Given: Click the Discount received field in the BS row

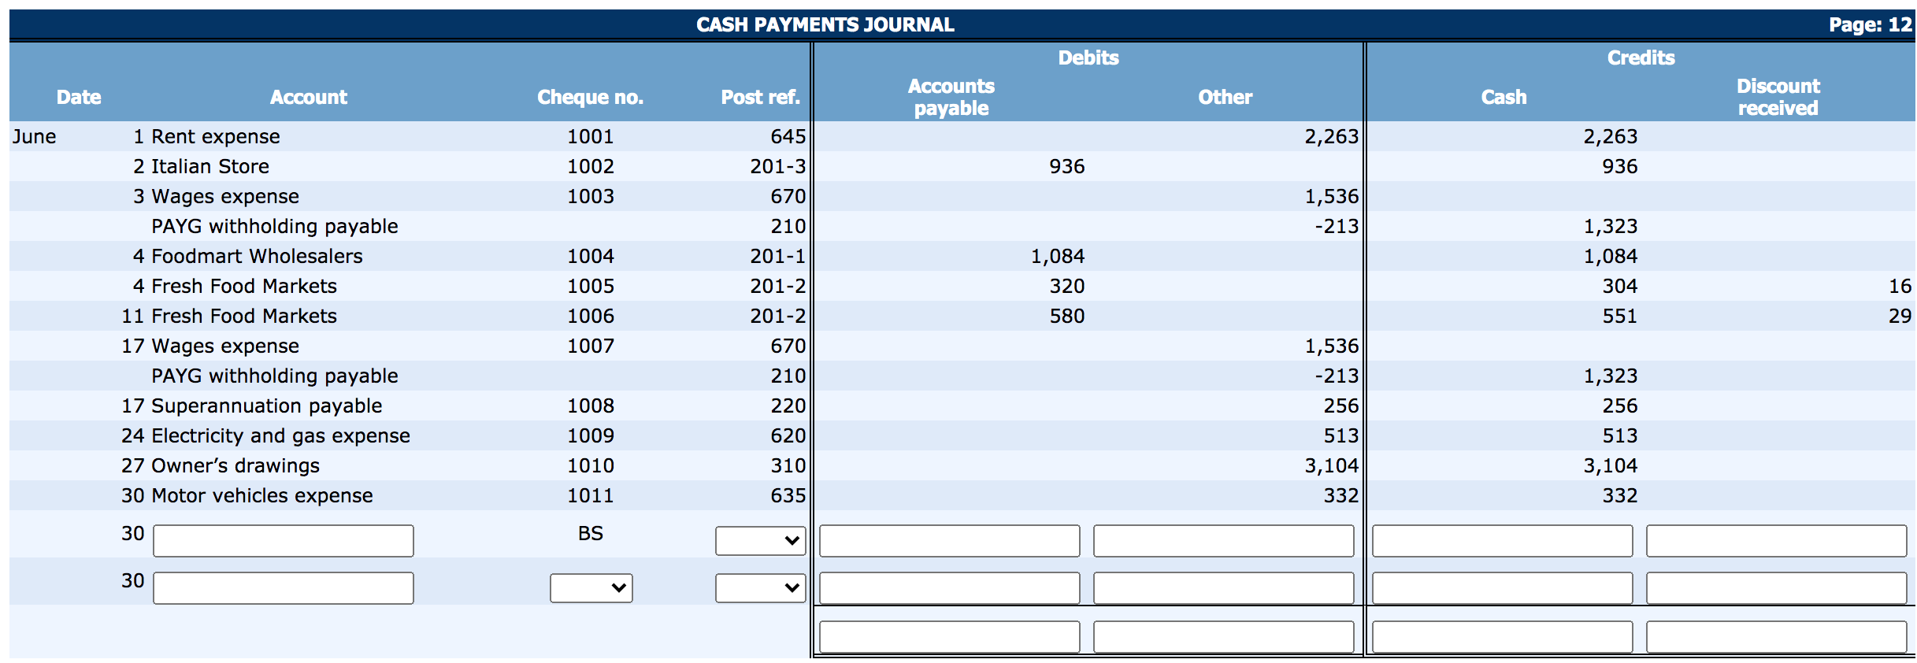Looking at the screenshot, I should coord(1777,541).
